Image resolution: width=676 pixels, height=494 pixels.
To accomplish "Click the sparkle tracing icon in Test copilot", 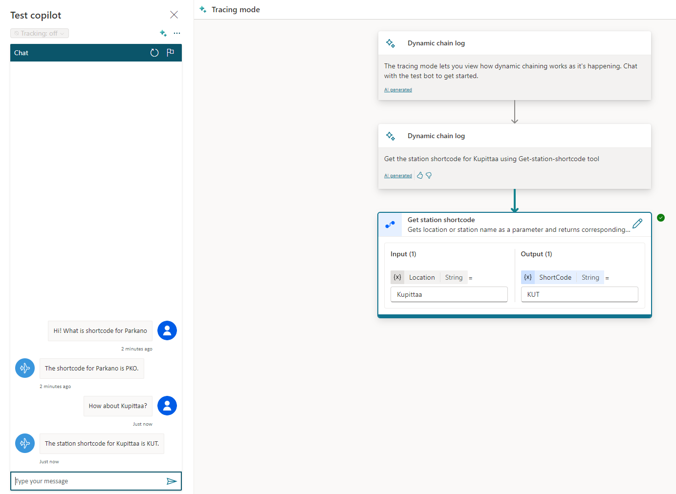I will point(163,33).
